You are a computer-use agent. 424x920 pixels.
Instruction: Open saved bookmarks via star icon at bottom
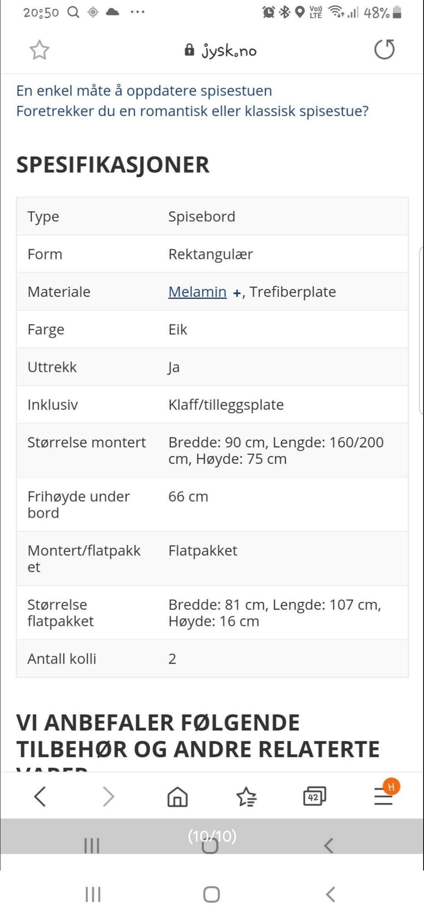tap(246, 796)
